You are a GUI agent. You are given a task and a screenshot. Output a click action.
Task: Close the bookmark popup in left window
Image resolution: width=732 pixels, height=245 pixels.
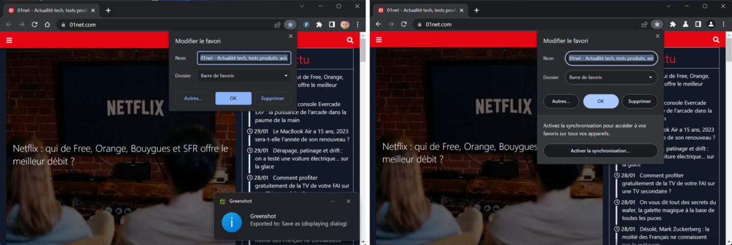291,36
